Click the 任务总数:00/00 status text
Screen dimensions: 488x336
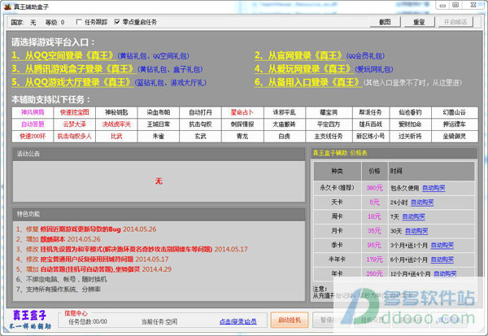88,321
